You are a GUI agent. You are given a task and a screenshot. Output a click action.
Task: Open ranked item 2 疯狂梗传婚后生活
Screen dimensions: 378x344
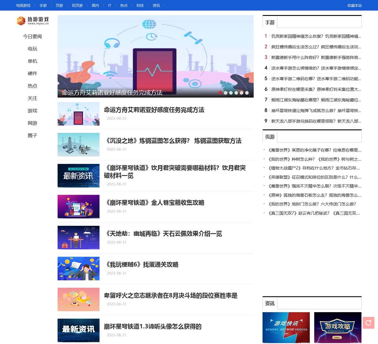pos(316,47)
